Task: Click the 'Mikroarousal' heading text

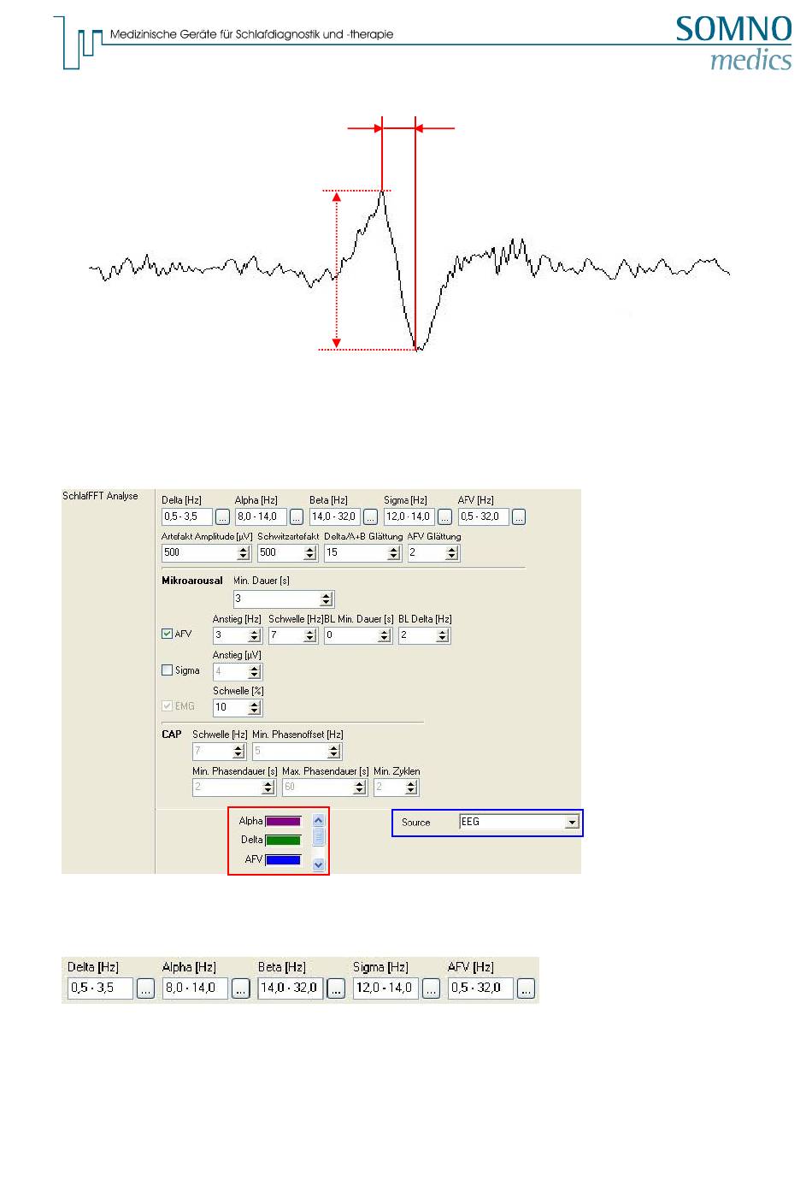Action: click(x=192, y=581)
